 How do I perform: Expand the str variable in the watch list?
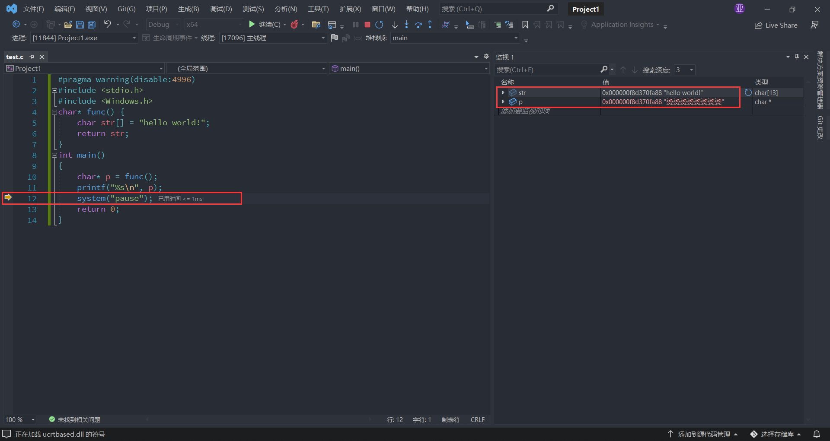503,93
